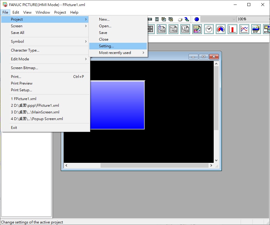270x225 pixels.
Task: Select the bar graph control icon
Action: 232,29
